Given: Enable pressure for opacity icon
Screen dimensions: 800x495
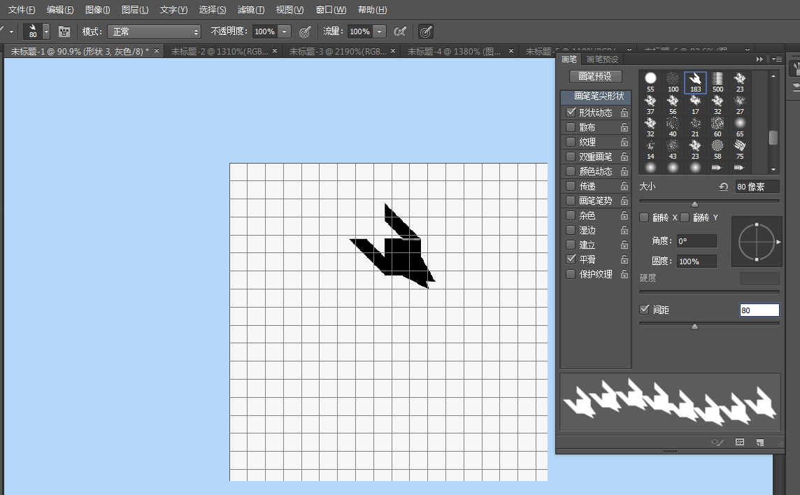Looking at the screenshot, I should click(x=305, y=31).
